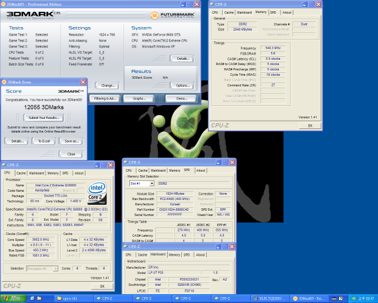
Task: Export the score with To Excel
Action: [44, 141]
